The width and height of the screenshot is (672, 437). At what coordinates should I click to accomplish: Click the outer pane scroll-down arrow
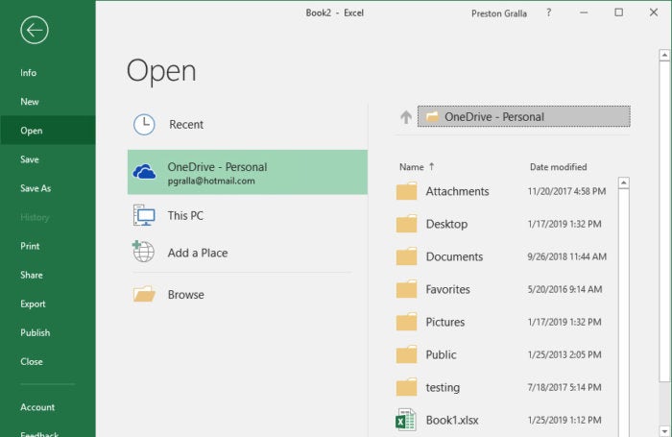click(664, 430)
